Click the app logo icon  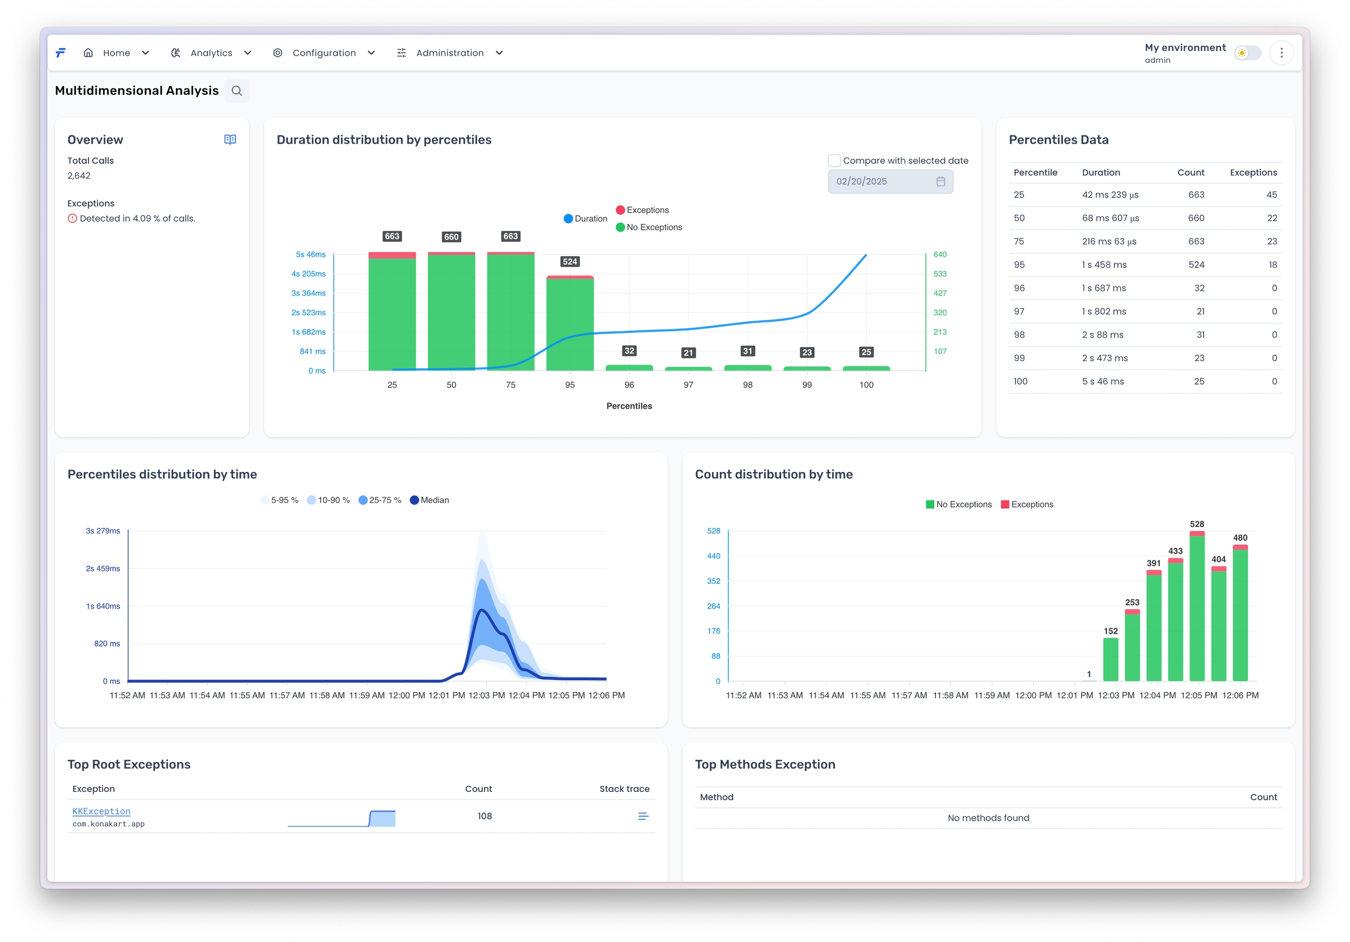pos(60,53)
